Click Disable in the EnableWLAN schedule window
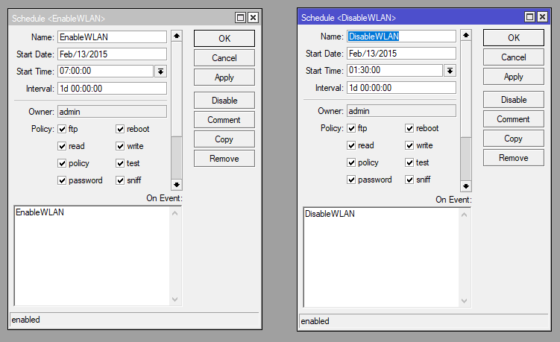 (x=224, y=101)
